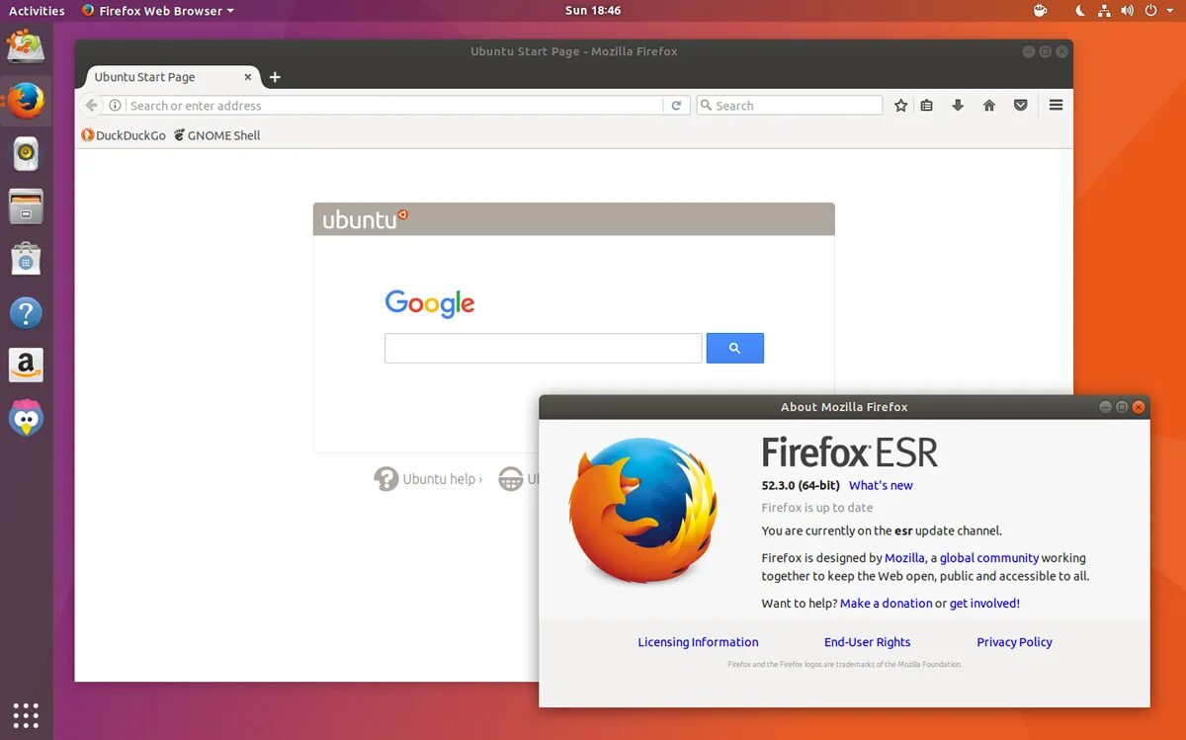Close the Ubuntu Start Page tab
Screen dimensions: 1186x740
(248, 77)
